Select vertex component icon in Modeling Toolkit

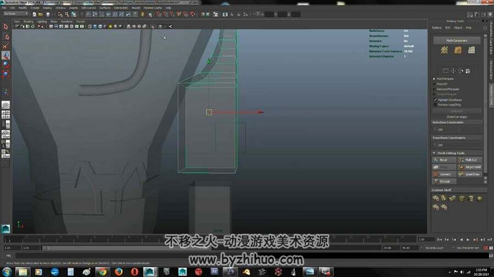pyautogui.click(x=444, y=50)
